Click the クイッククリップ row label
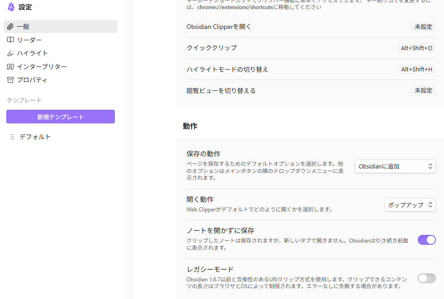 pyautogui.click(x=212, y=48)
